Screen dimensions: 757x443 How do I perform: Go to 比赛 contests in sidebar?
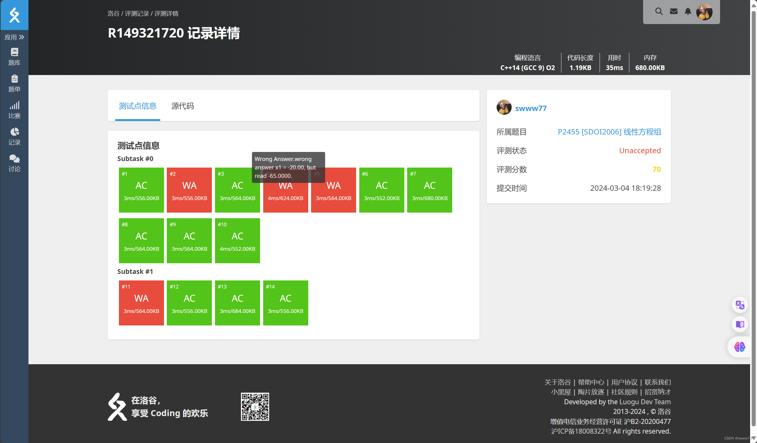14,110
